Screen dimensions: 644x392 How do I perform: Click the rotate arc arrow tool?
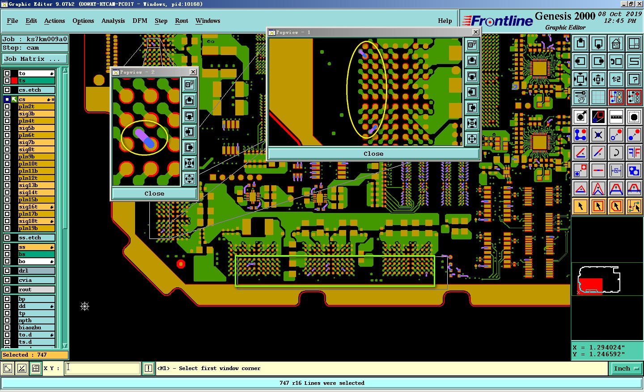(x=616, y=153)
